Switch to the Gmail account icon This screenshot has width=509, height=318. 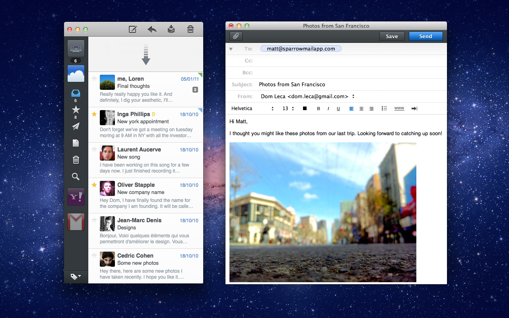76,222
